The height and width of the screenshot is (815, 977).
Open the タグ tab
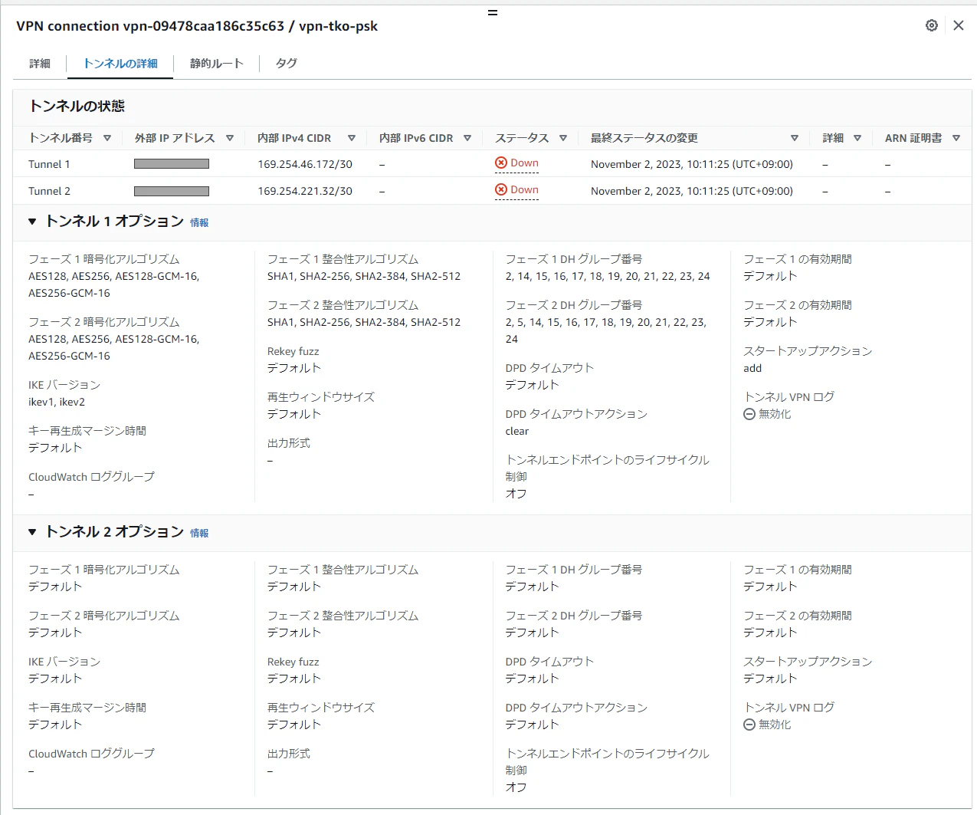(287, 64)
